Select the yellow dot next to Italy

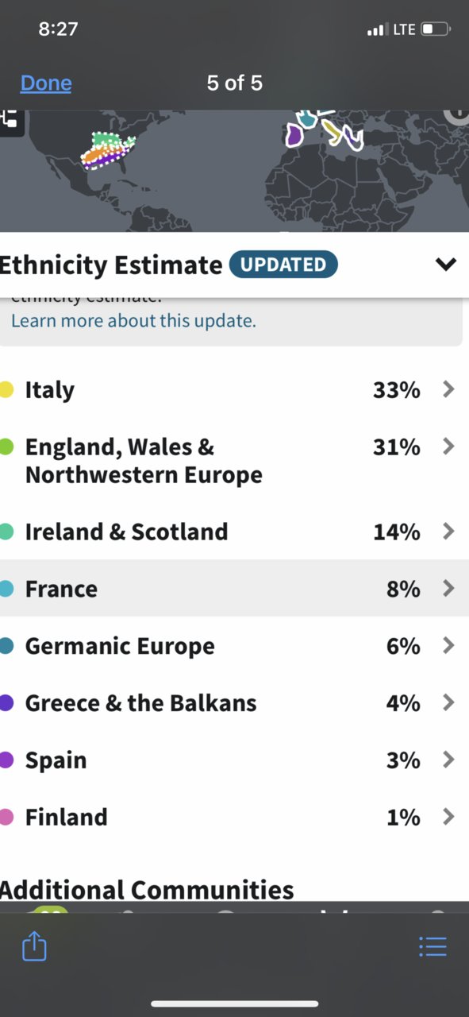click(6, 390)
